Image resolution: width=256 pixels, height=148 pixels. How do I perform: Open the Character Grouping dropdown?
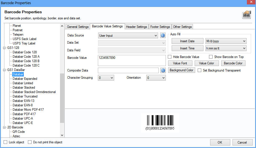click(106, 78)
